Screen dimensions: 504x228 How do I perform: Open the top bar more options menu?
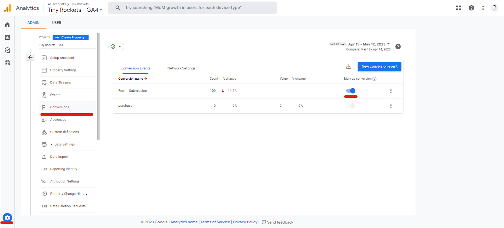(483, 8)
